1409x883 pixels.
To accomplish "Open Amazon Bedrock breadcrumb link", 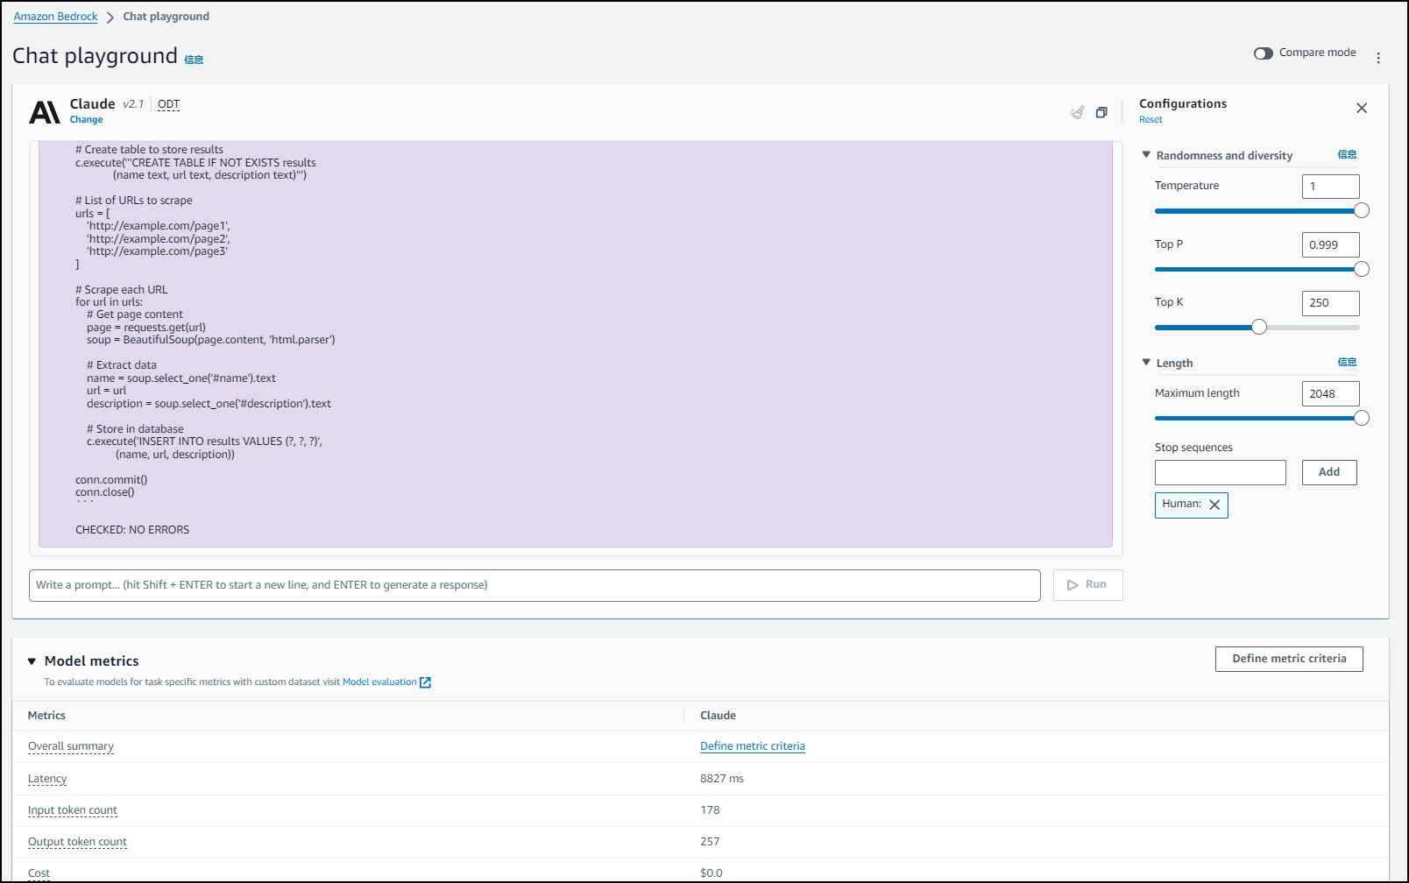I will [55, 17].
